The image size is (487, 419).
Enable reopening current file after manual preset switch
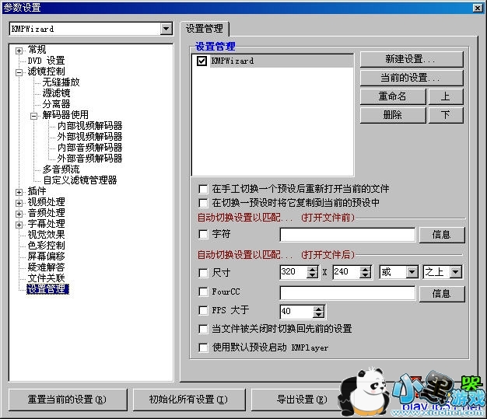pyautogui.click(x=203, y=189)
